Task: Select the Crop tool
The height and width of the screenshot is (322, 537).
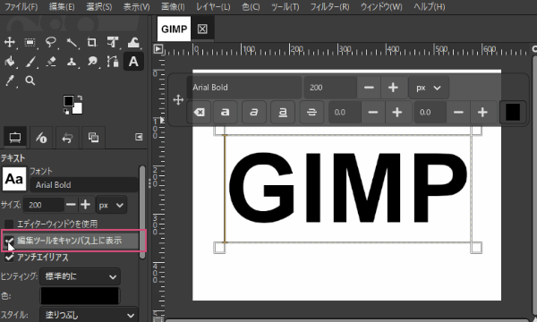Action: (x=92, y=42)
